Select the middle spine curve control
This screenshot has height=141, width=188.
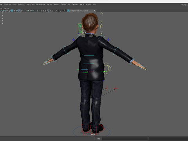89,63
